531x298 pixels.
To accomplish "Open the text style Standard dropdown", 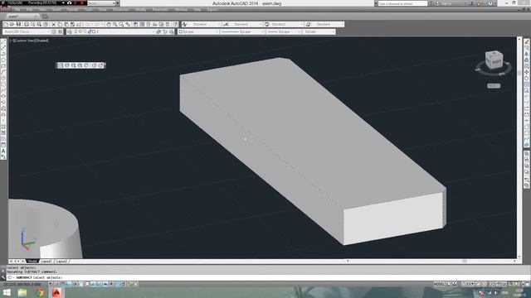I will (x=205, y=24).
